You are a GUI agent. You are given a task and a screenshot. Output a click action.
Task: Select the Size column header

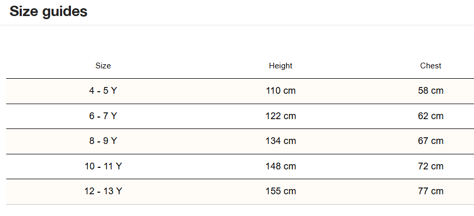103,66
